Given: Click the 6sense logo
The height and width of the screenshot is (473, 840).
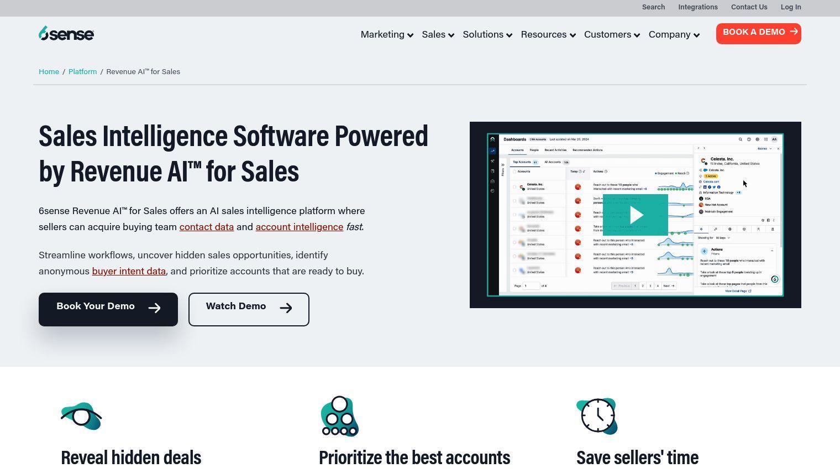Looking at the screenshot, I should coord(66,34).
